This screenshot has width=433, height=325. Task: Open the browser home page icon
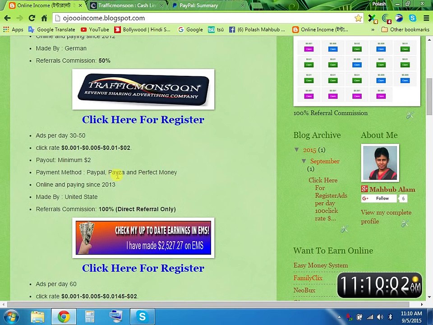coord(44,18)
